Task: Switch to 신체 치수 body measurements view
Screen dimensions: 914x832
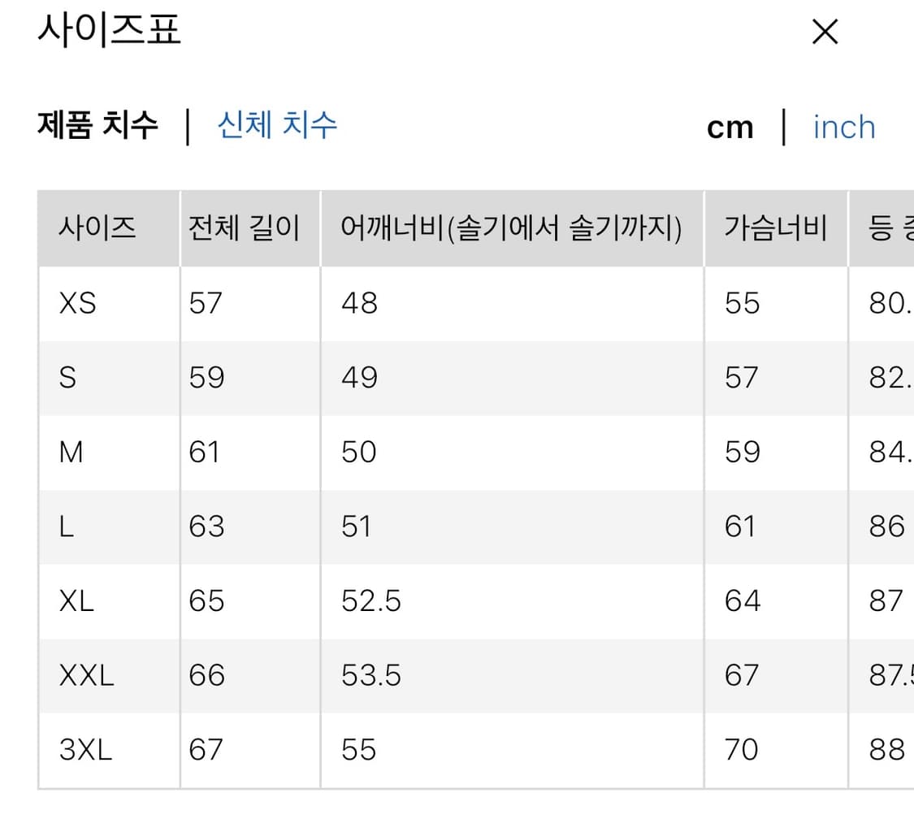Action: 277,124
